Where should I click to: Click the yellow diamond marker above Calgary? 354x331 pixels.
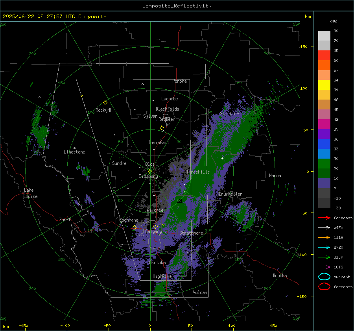155,227
